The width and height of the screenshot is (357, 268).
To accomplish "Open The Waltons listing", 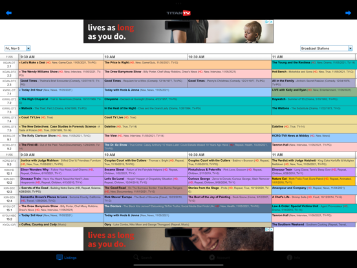I will point(314,110).
